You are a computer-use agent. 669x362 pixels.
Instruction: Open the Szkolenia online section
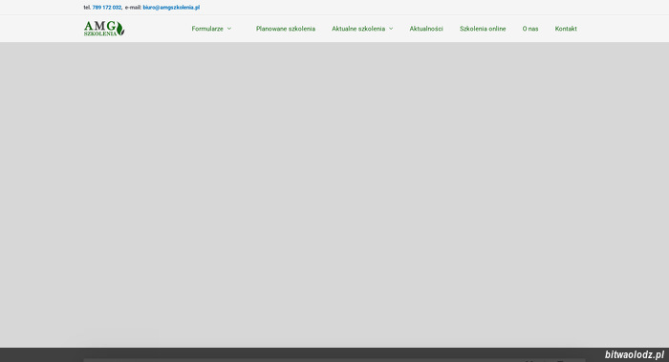483,29
